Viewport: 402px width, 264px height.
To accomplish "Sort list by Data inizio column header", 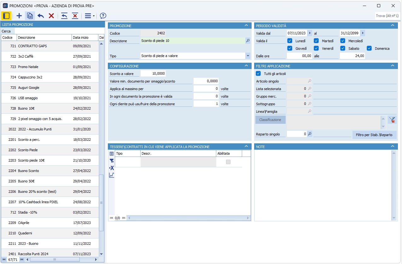I will coord(81,37).
